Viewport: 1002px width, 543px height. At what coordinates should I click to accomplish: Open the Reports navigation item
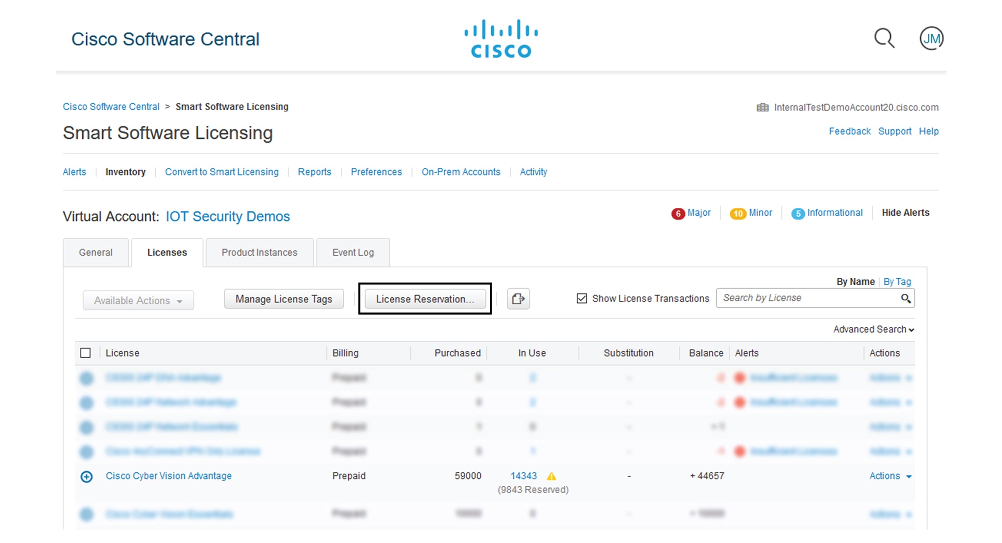click(314, 172)
